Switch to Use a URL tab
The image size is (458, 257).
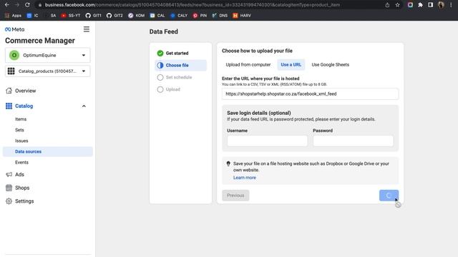291,65
